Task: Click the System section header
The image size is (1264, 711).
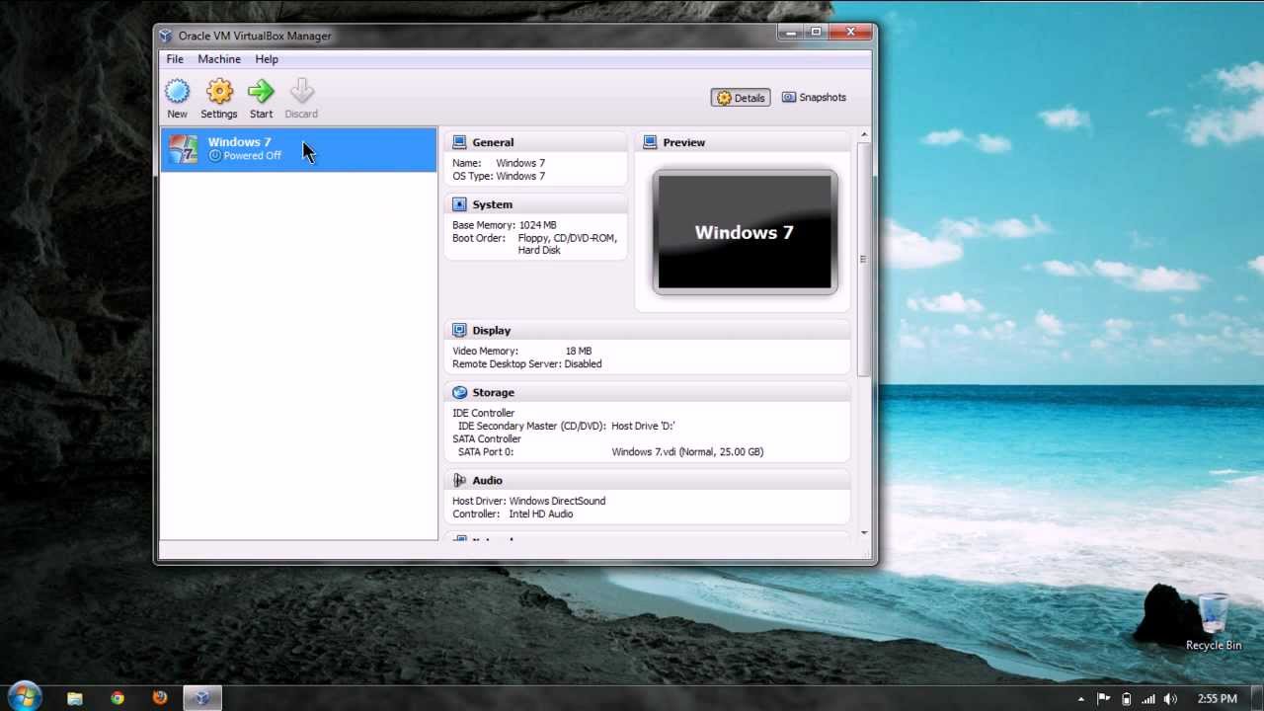Action: (536, 204)
